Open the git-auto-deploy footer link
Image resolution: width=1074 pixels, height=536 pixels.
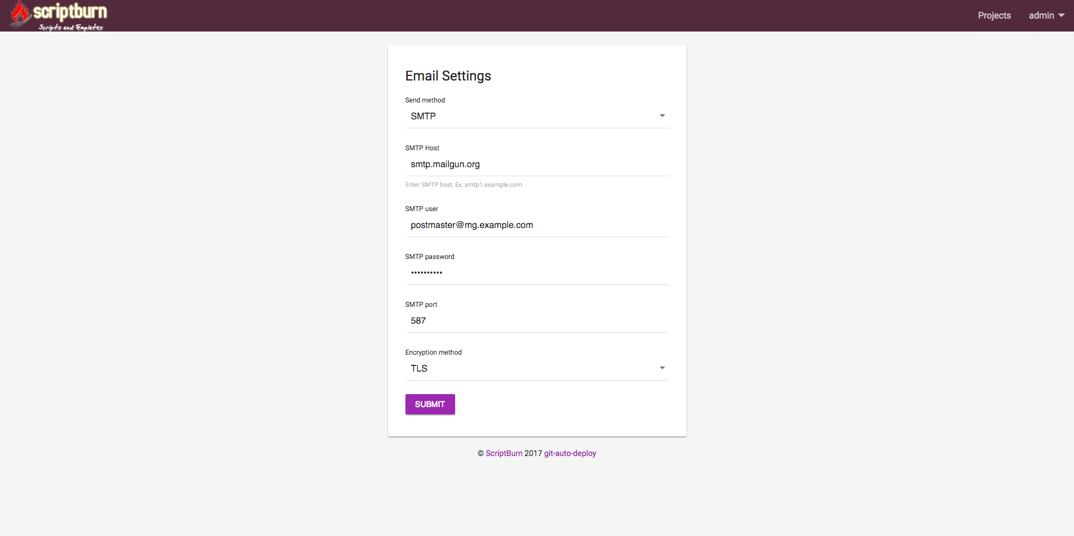click(x=570, y=453)
